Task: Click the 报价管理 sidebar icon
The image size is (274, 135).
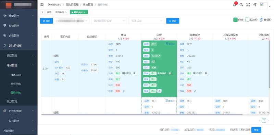Action: point(5,26)
